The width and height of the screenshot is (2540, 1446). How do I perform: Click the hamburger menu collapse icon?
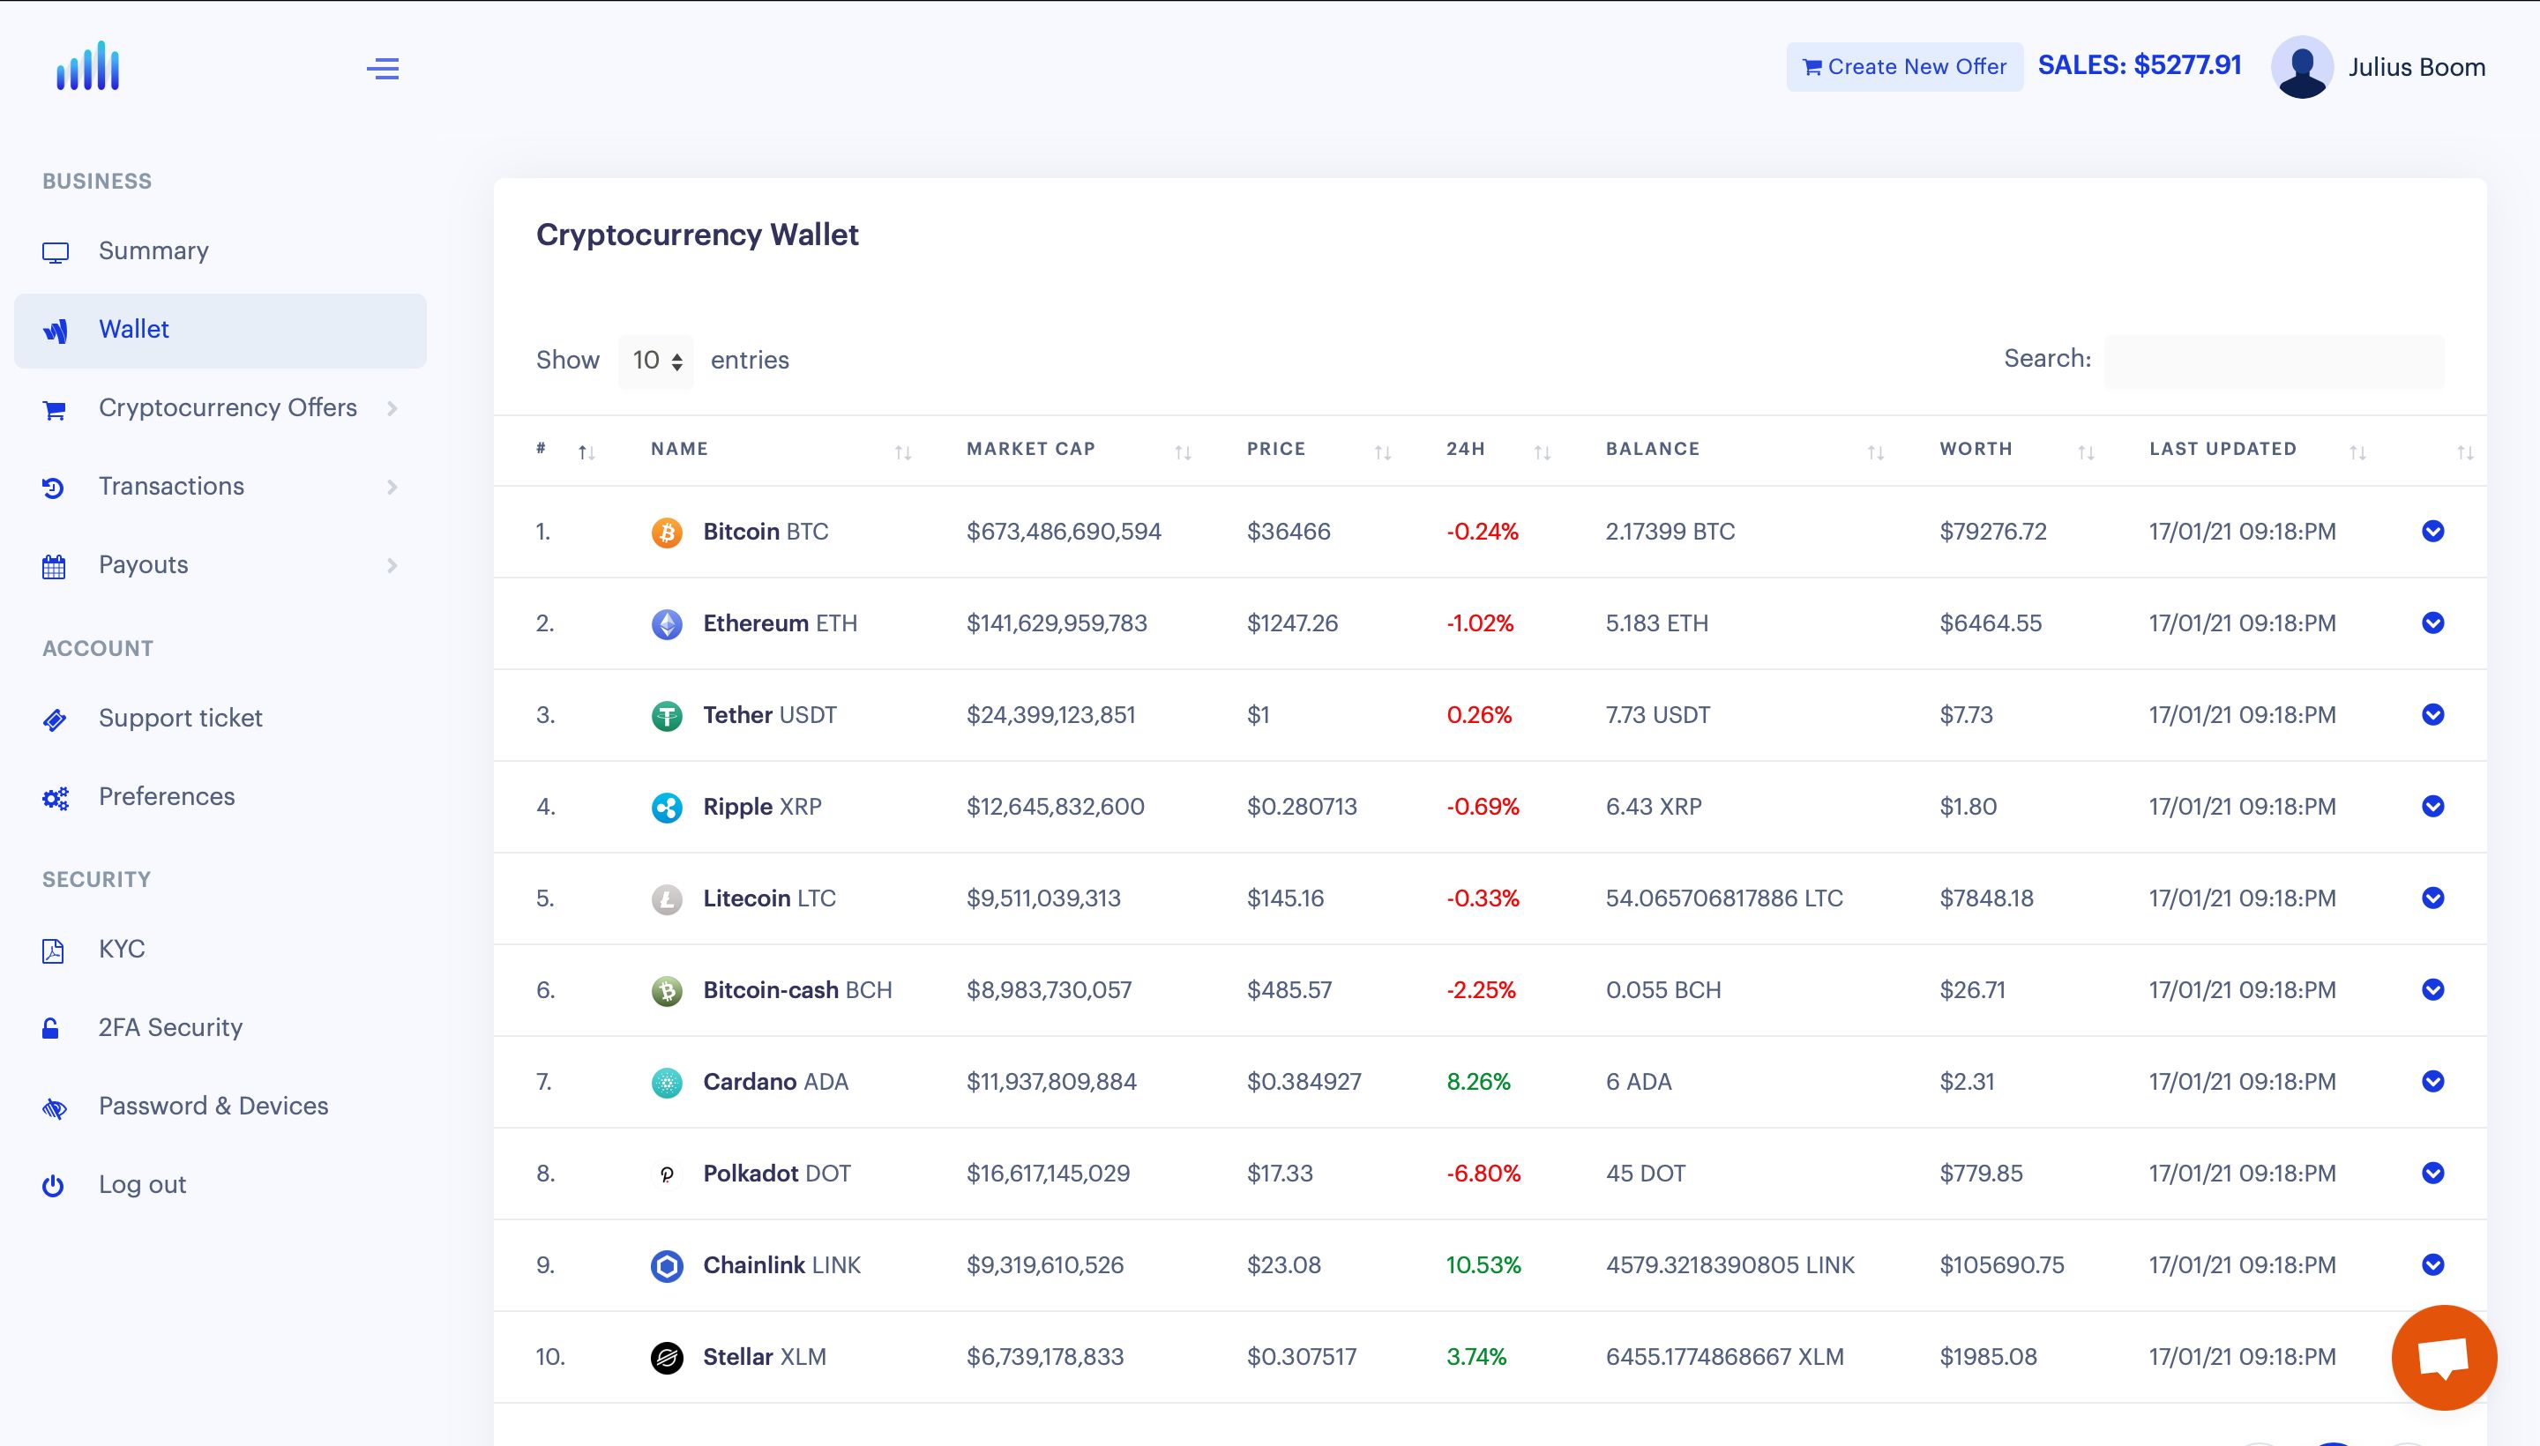(x=383, y=69)
